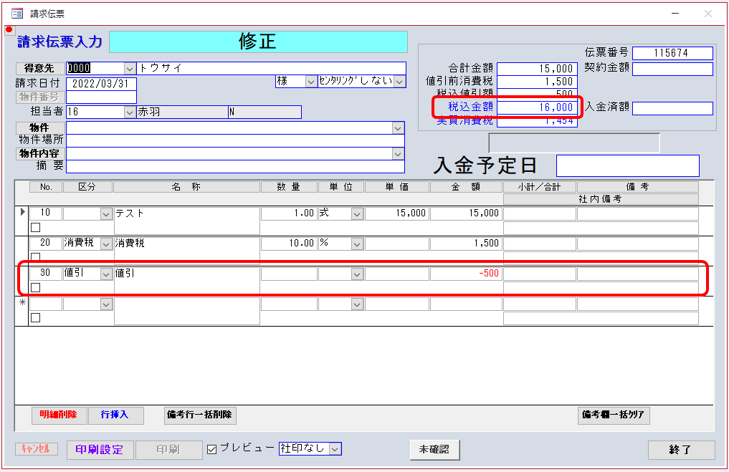Click the 請求日付 field showing 2022/03/31

[101, 83]
